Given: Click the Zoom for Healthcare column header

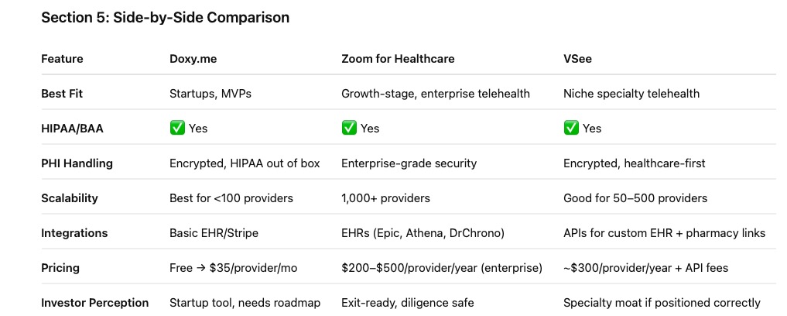Looking at the screenshot, I should [x=398, y=59].
